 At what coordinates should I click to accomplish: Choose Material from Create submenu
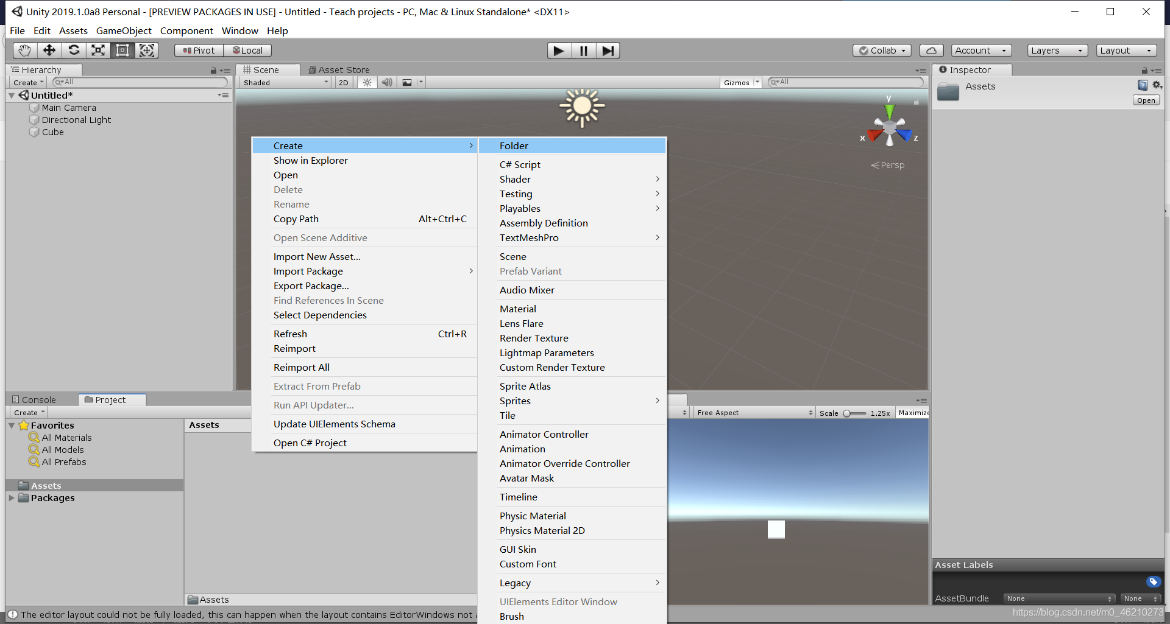572,309
